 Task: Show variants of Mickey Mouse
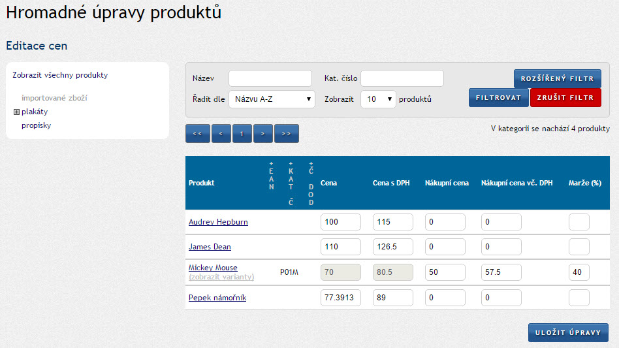click(221, 277)
